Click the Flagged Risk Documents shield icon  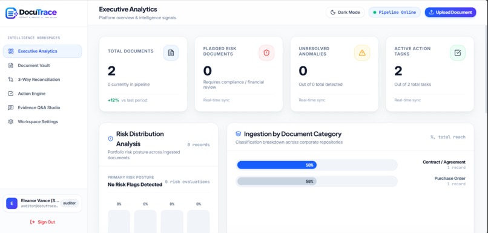[x=266, y=53]
